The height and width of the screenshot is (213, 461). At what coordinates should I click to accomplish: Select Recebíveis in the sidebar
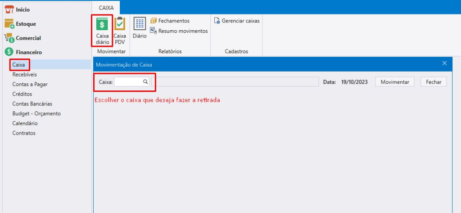pyautogui.click(x=25, y=74)
